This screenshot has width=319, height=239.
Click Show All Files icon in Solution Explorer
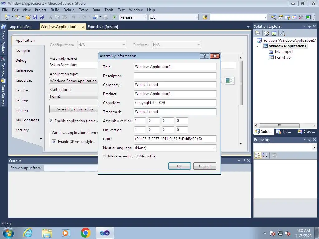(x=267, y=33)
